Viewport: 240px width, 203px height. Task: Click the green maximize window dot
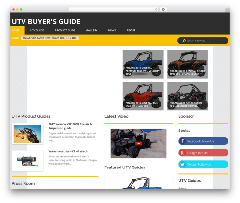(x=21, y=9)
